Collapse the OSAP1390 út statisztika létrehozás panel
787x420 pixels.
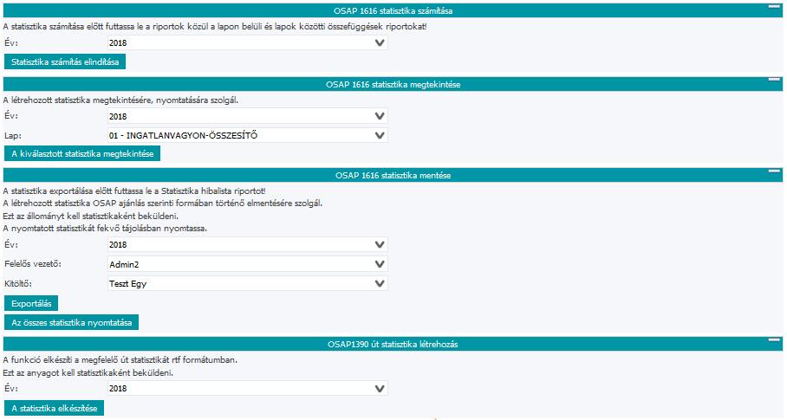(x=774, y=339)
